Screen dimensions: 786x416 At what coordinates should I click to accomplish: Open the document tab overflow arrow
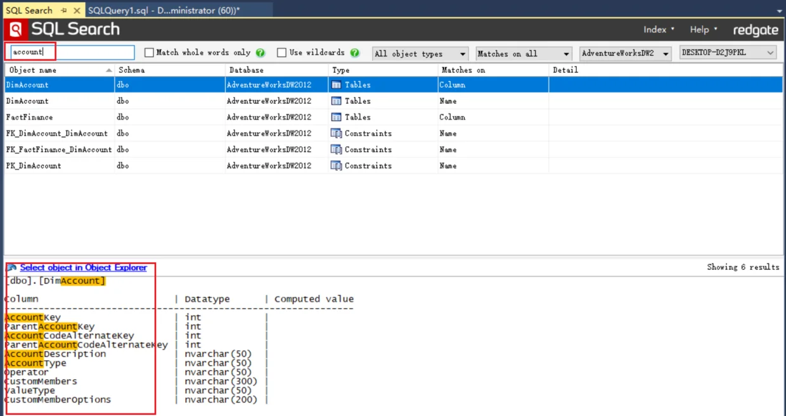779,11
